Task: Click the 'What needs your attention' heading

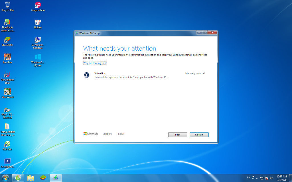Action: pos(119,48)
